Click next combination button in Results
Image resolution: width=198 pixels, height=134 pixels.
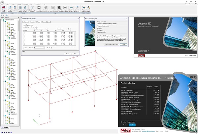click(x=31, y=48)
